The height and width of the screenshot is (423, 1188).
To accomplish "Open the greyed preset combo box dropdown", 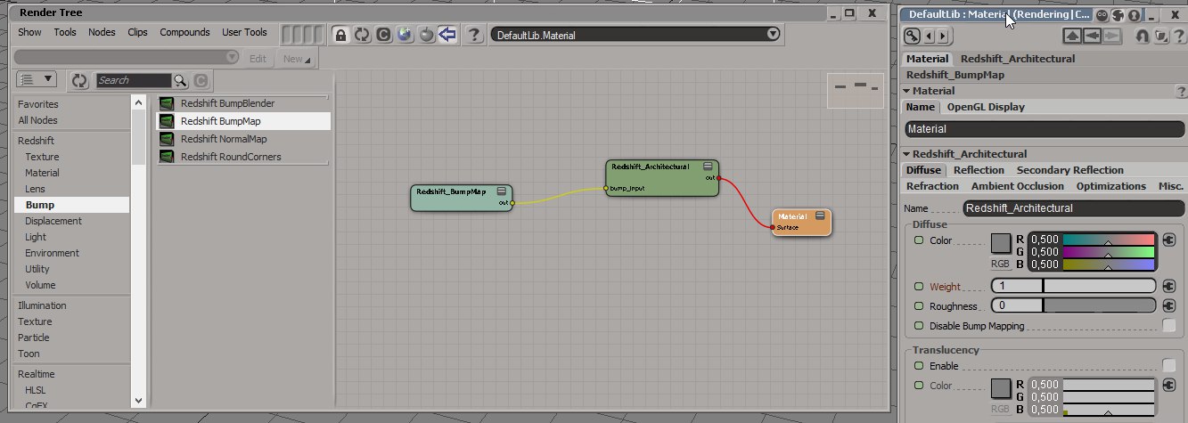I will (232, 57).
